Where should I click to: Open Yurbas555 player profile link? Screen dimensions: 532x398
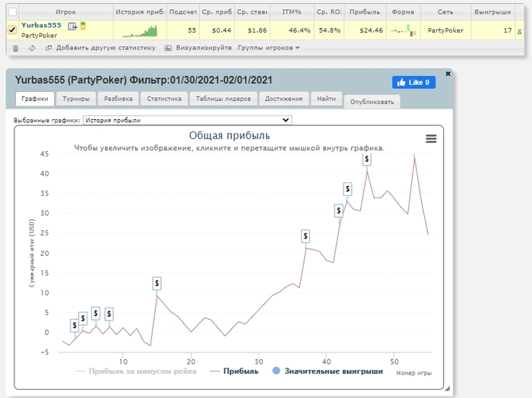point(41,25)
